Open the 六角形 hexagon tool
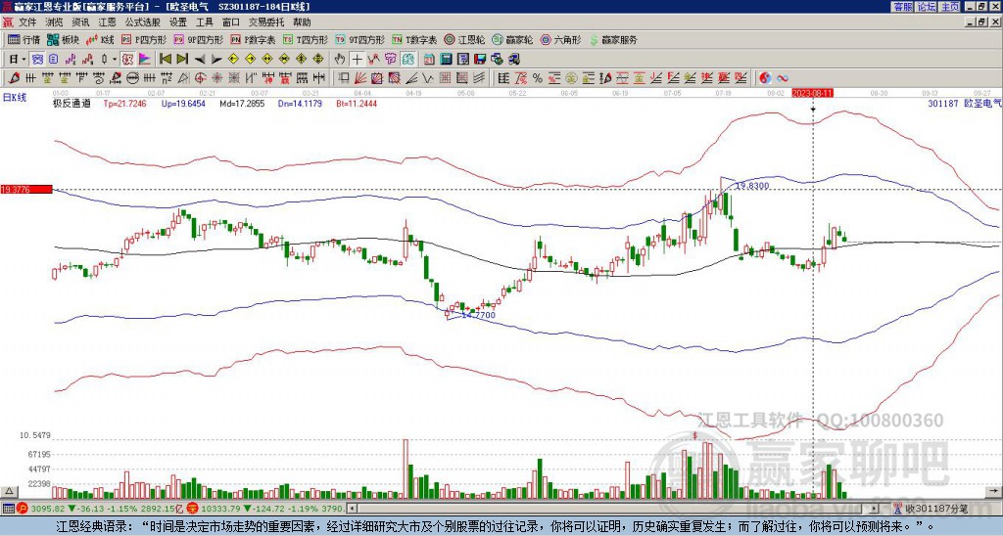 [560, 39]
